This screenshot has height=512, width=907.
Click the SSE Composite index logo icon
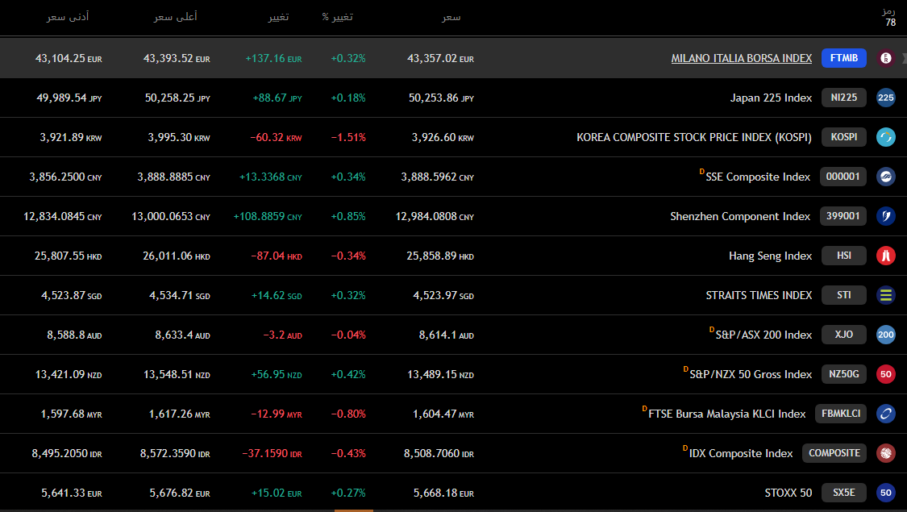pyautogui.click(x=885, y=177)
